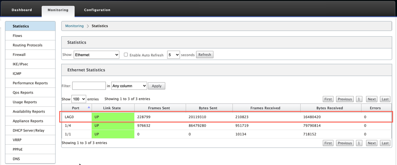Click LAG0 row UP link state

click(x=113, y=117)
